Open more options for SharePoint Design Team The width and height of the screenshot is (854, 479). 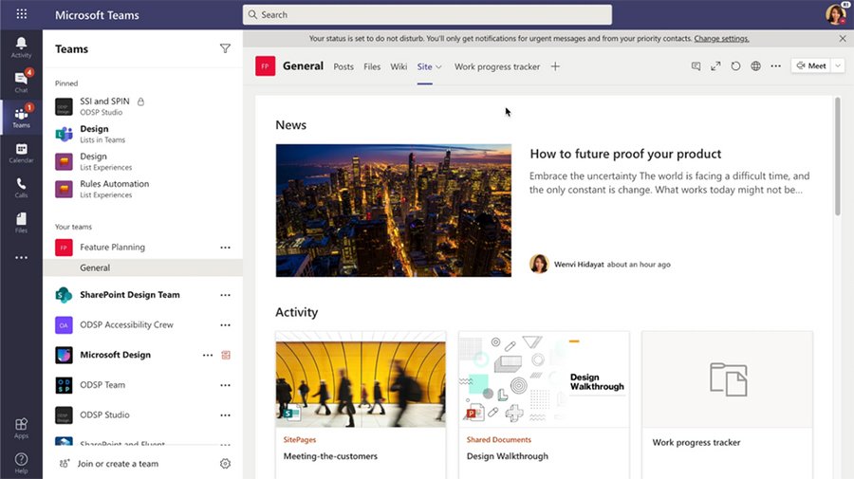[x=225, y=295]
